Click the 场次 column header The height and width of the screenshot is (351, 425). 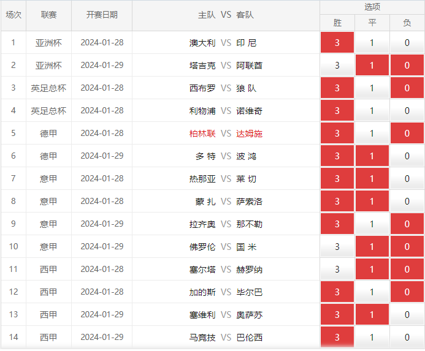pos(13,15)
